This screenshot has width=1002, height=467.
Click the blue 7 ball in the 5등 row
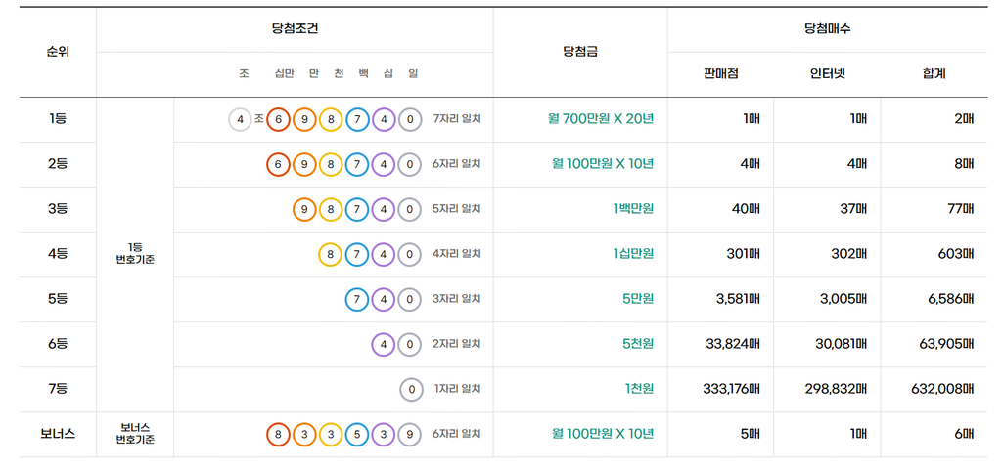tap(357, 299)
